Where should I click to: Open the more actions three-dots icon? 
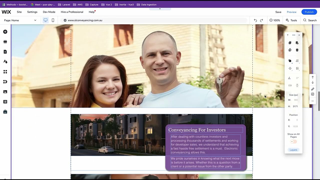click(312, 101)
